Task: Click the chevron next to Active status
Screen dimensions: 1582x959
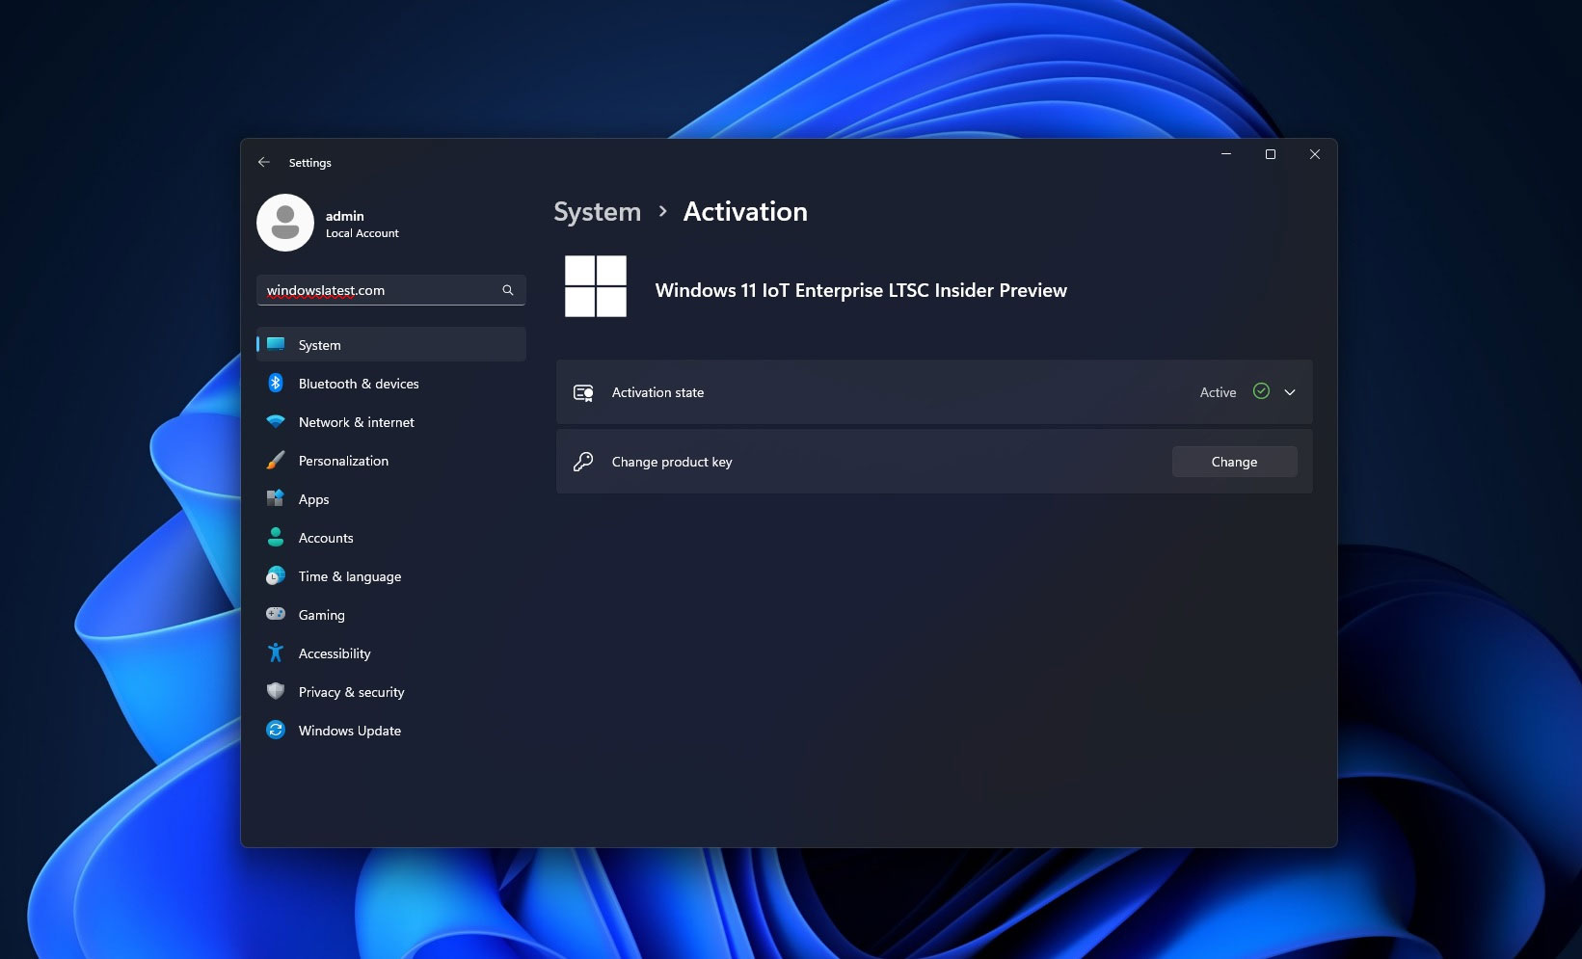Action: tap(1289, 391)
